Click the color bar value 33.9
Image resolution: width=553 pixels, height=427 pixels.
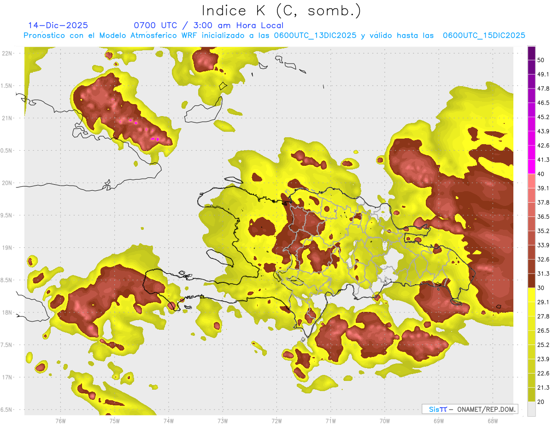(543, 245)
